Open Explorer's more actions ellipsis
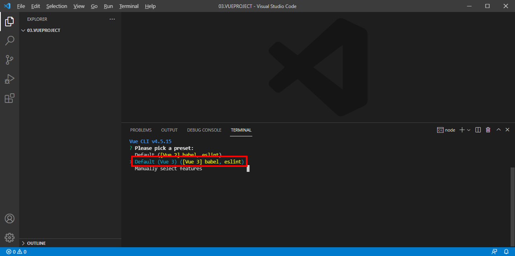 (112, 19)
